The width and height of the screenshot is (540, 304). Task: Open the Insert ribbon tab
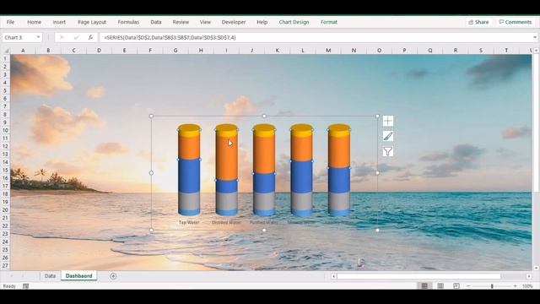click(59, 22)
